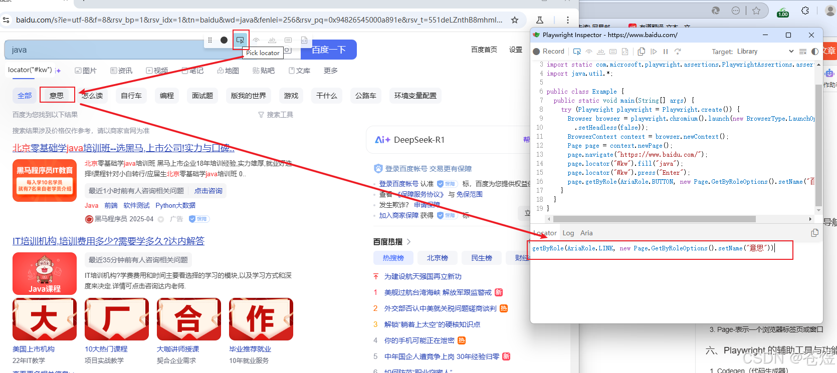837x373 pixels.
Task: Bookmark this page with the star icon
Action: (515, 20)
